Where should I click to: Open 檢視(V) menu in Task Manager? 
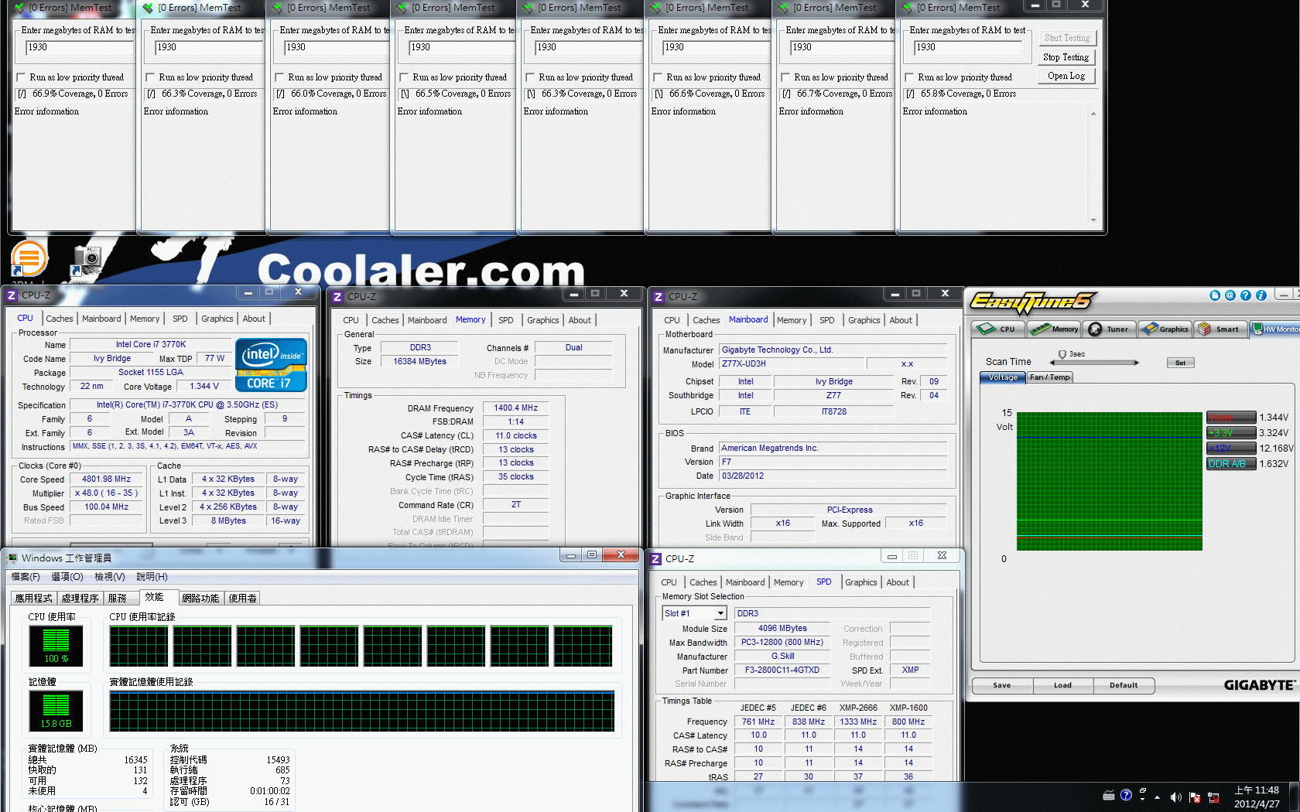pos(110,577)
